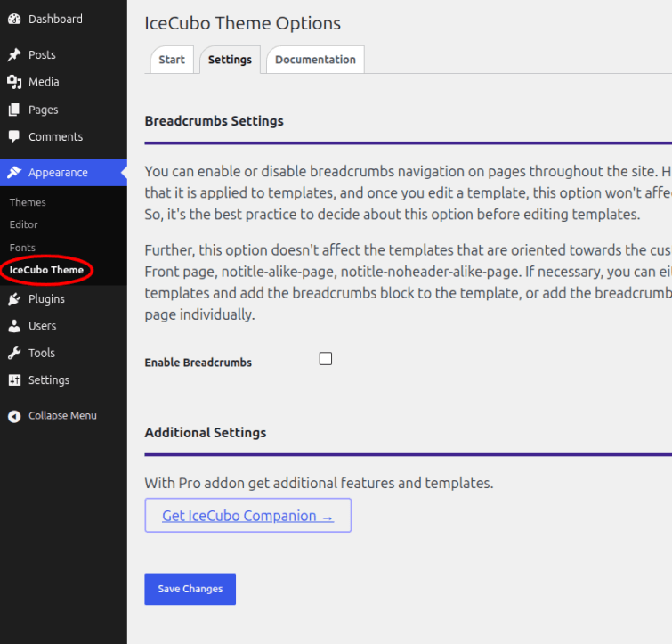Save changes with the blue button

(x=190, y=589)
